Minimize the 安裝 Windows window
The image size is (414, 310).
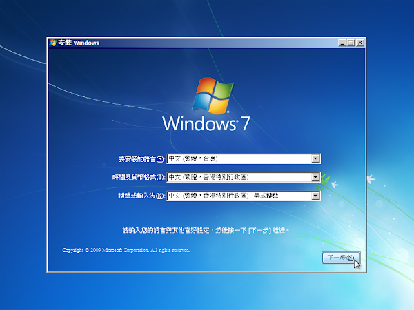[x=342, y=43]
